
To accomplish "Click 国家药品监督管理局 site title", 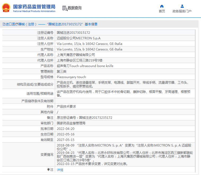I will [x=34, y=7].
